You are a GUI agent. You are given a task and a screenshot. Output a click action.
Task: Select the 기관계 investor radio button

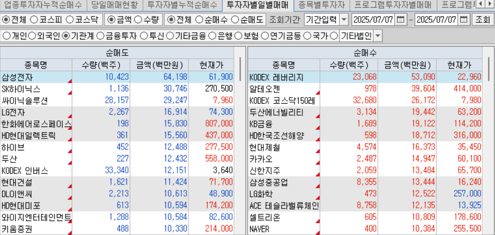coord(66,36)
